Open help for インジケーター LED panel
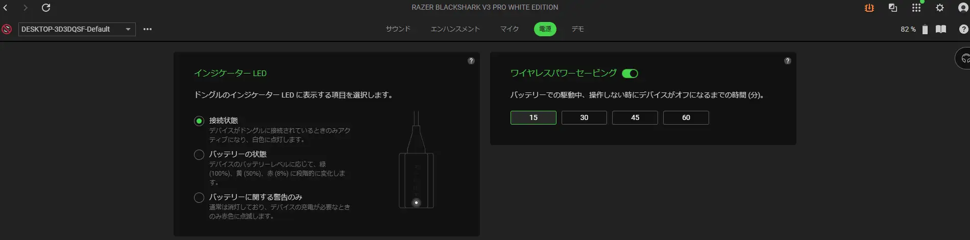970x240 pixels. [471, 61]
